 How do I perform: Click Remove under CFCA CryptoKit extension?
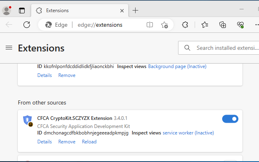67,142
